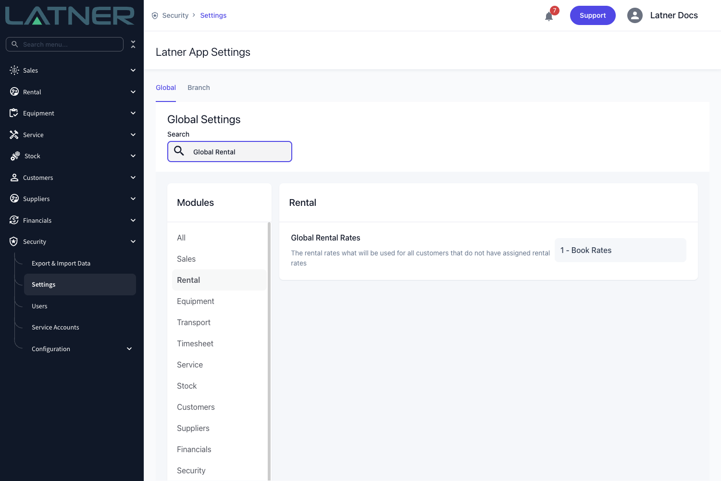The width and height of the screenshot is (721, 481).
Task: Click the Financials sidebar icon
Action: pyautogui.click(x=14, y=220)
